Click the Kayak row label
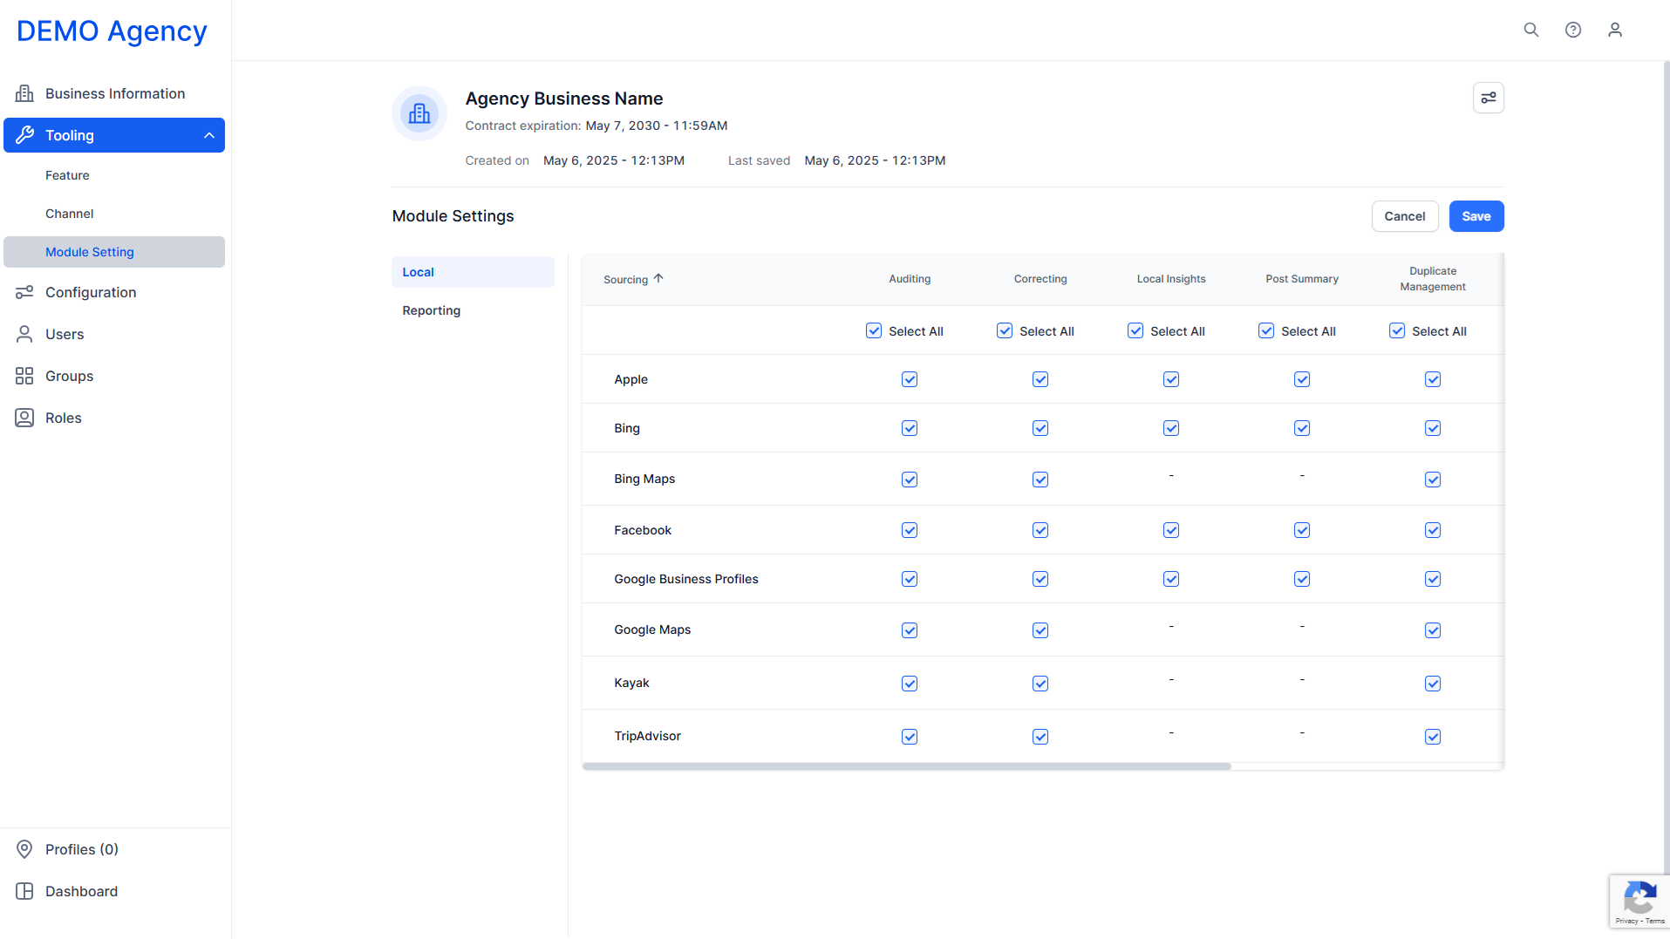The image size is (1670, 939). pos(631,683)
